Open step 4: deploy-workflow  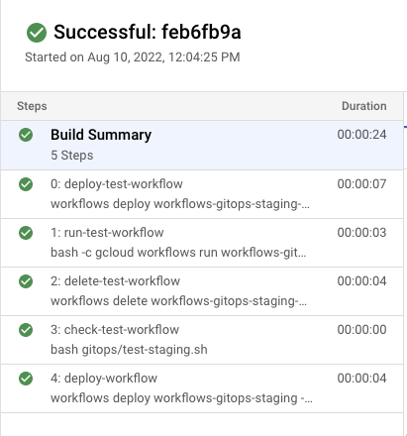point(202,388)
